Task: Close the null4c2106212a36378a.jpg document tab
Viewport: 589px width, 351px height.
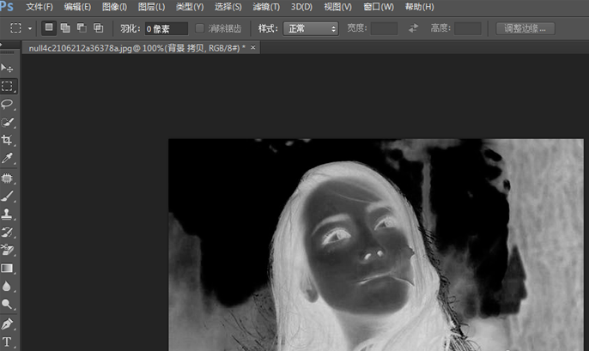Action: tap(253, 47)
